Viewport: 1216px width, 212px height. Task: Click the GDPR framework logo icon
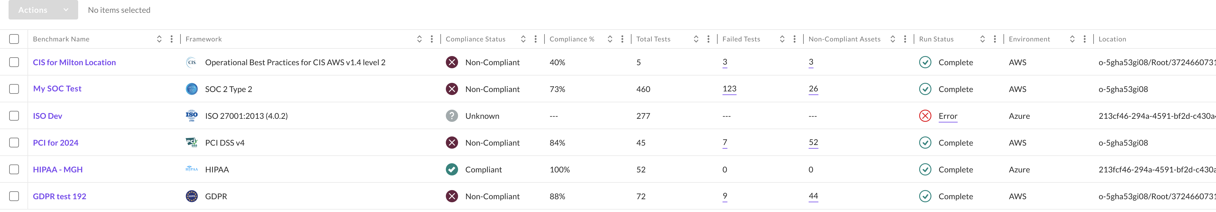tap(192, 196)
